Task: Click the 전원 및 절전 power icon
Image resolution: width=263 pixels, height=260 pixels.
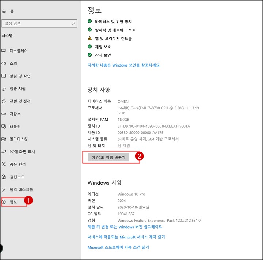Action: pyautogui.click(x=4, y=101)
